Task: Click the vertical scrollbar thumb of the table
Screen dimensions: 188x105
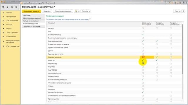Action: [x=183, y=49]
